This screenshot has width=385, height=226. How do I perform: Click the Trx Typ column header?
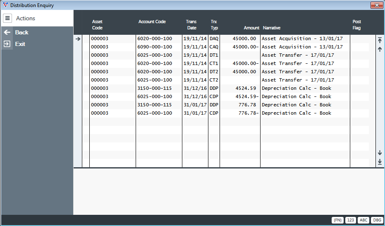214,24
